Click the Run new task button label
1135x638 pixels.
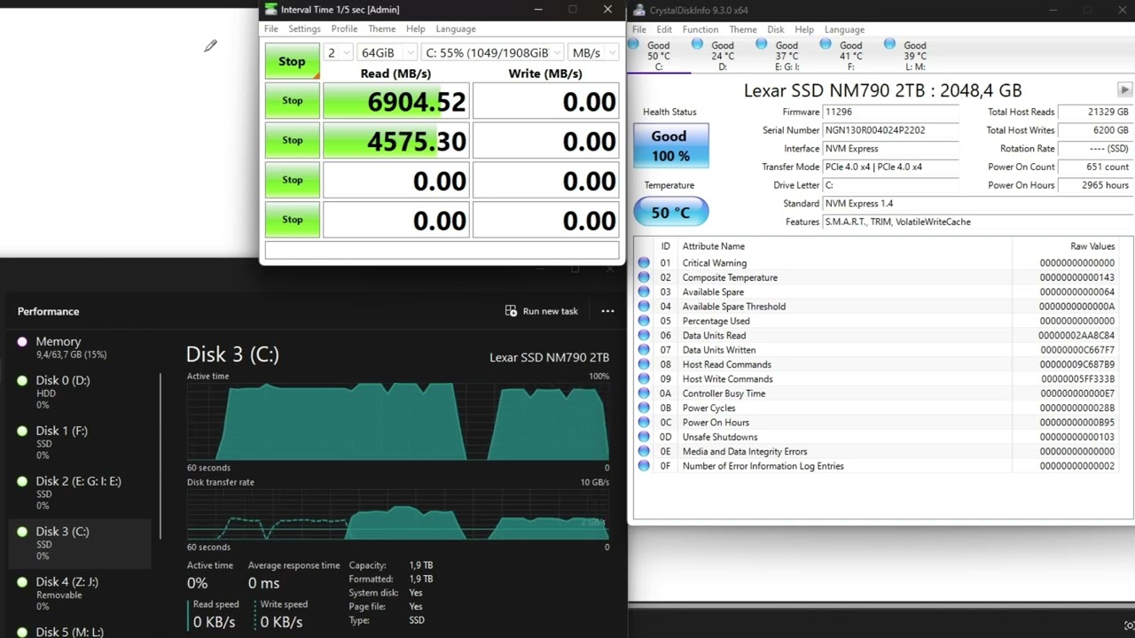[x=550, y=311]
